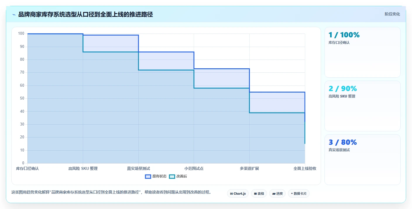
Task: Click the 进度 tag
Action: [x=277, y=194]
